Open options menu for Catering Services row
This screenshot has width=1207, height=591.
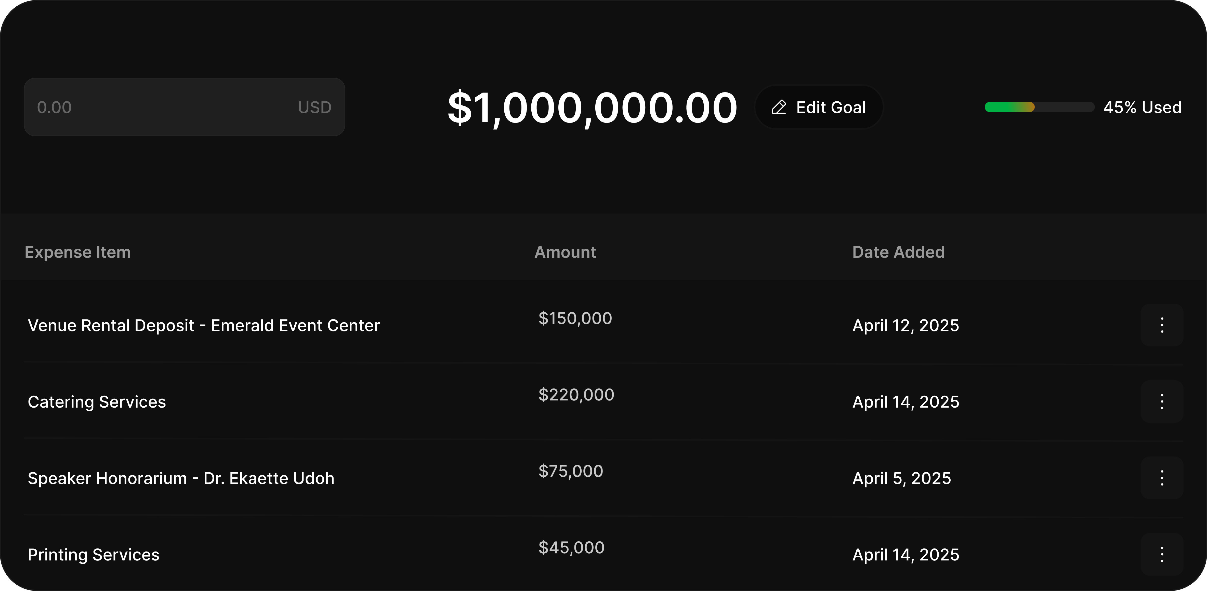pos(1162,401)
